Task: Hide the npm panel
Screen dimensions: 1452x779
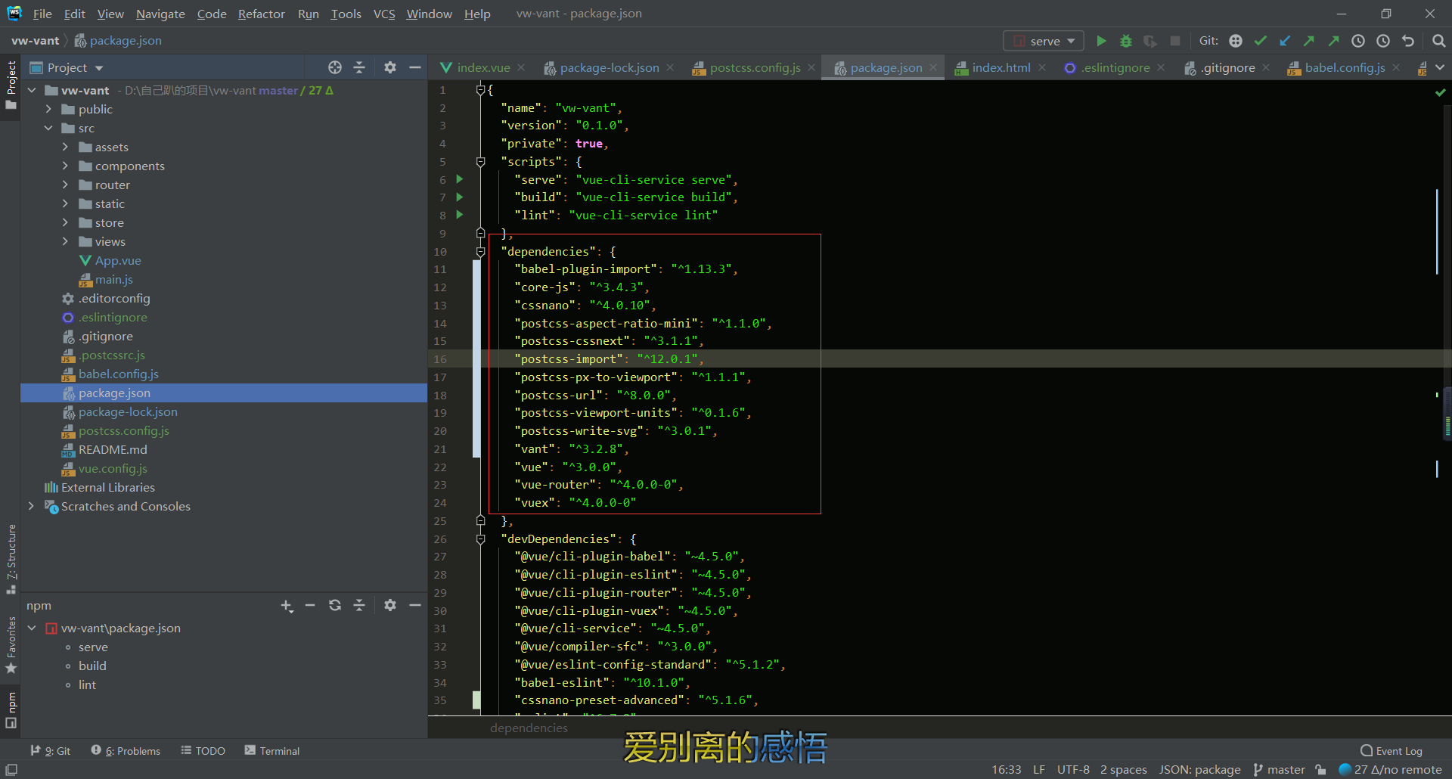Action: point(415,605)
